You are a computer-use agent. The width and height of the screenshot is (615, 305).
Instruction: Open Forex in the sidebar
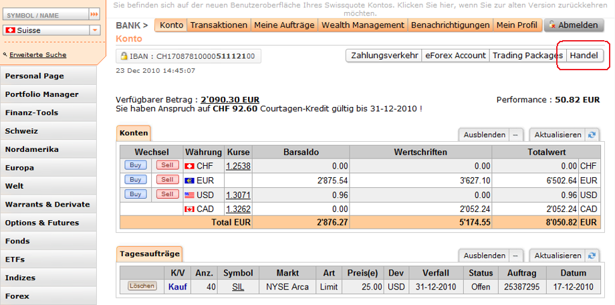pos(48,296)
